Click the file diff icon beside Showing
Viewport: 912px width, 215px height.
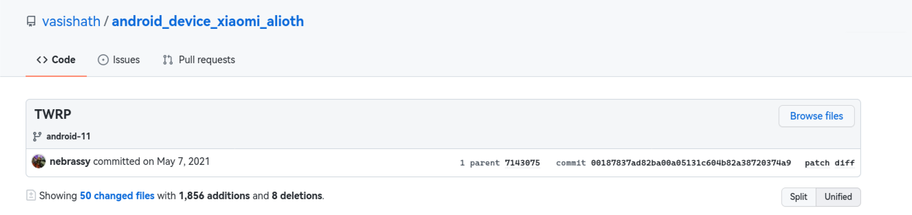pos(31,195)
